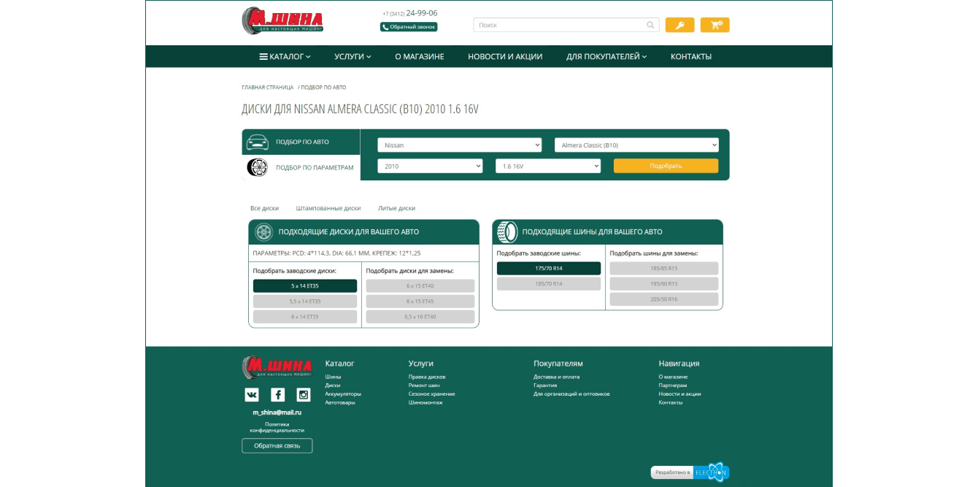
Task: Switch to Все диски tab
Action: (264, 208)
